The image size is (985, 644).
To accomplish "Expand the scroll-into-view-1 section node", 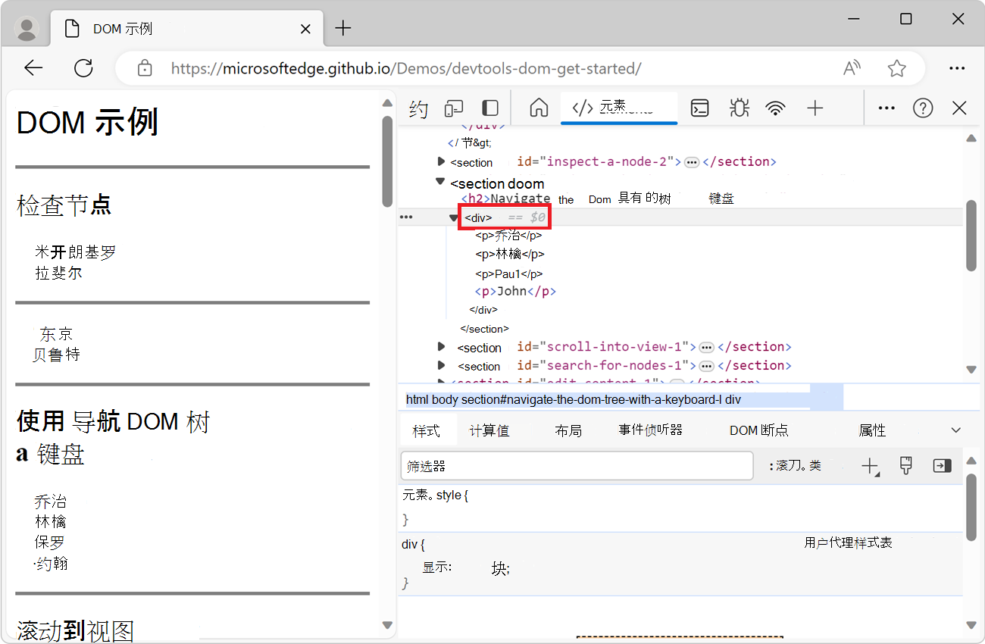I will pos(442,346).
